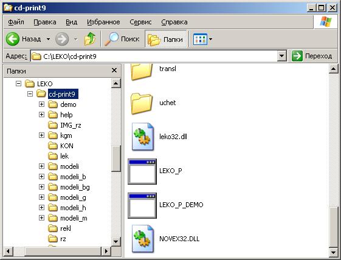This screenshot has height=260, width=341.
Task: Click the Up one level folder icon
Action: pos(90,39)
